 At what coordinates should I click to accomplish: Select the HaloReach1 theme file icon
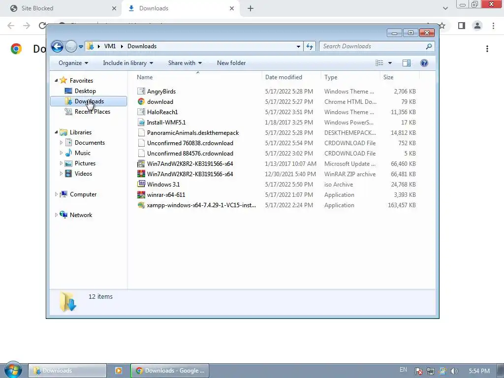141,112
